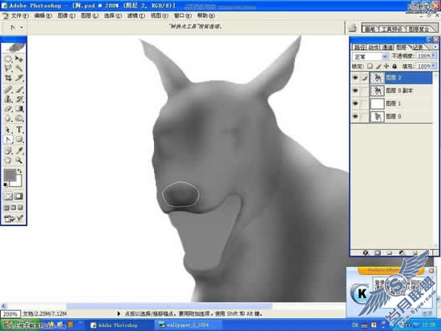
Task: Open the fill 填充 slider arrow
Action: click(x=434, y=67)
